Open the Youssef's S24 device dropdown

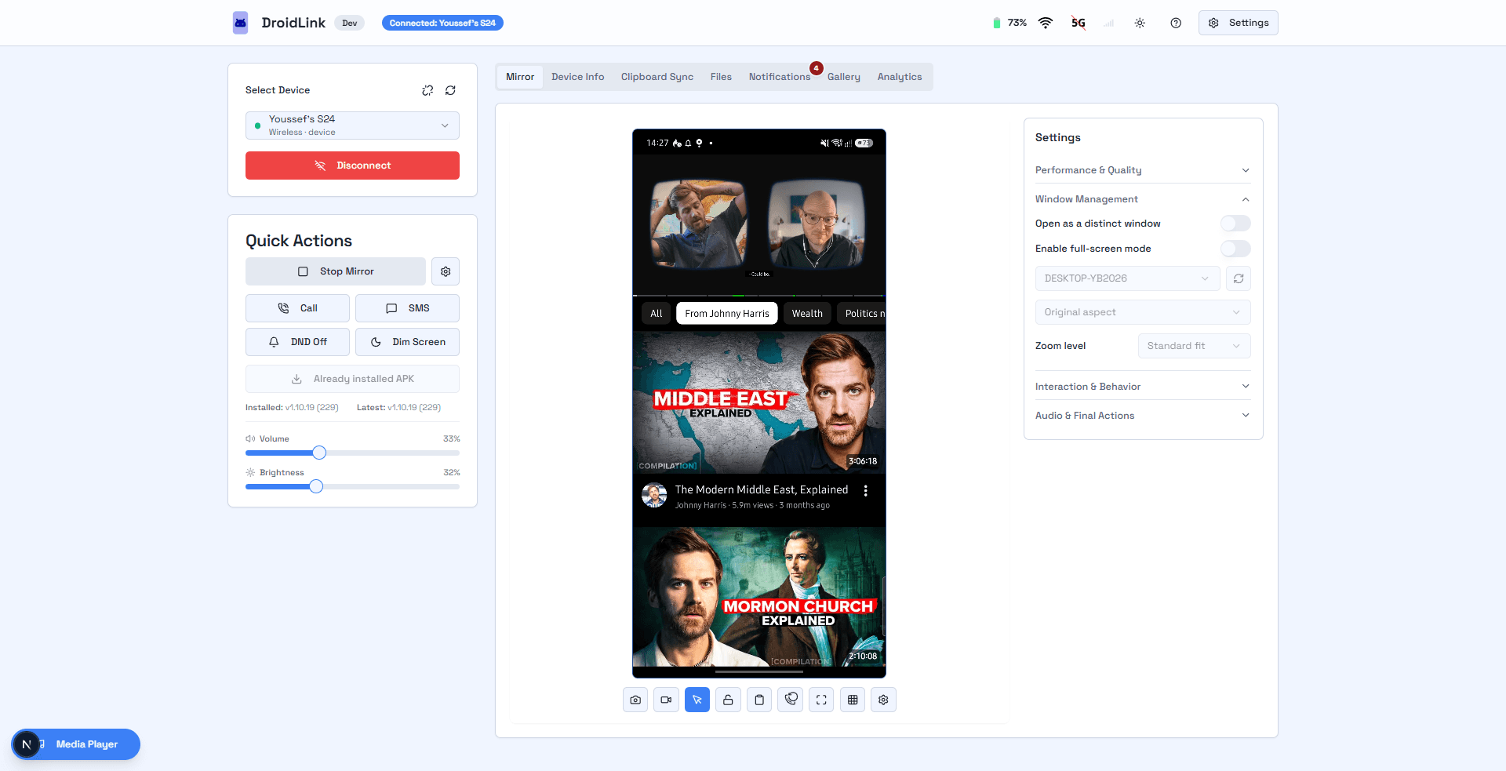[x=352, y=125]
